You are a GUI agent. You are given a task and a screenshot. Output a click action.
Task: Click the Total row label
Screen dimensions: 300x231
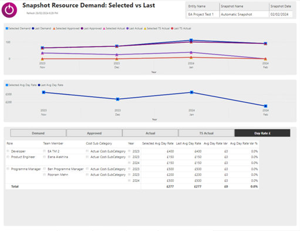tap(15, 186)
